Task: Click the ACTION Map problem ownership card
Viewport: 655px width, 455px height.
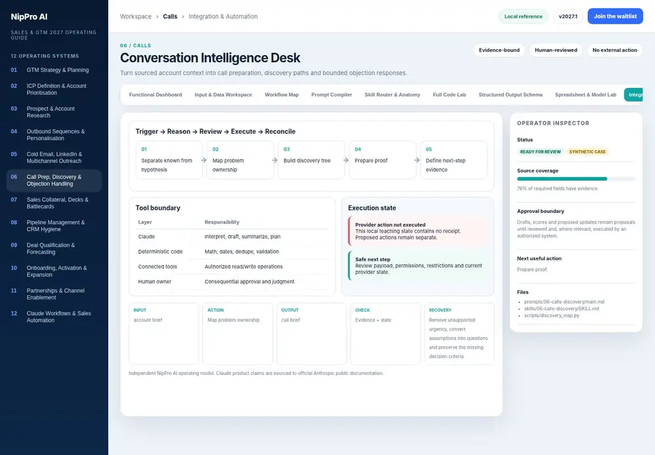Action: 237,334
